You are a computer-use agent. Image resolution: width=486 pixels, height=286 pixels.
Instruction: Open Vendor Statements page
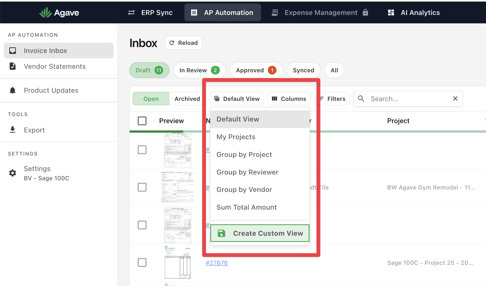[59, 66]
